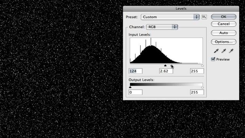Click Cancel in the Levels dialog

coord(224,24)
